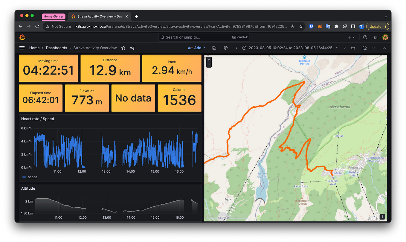This screenshot has width=406, height=242.
Task: Toggle Chrome side panel icon
Action: click(x=353, y=26)
